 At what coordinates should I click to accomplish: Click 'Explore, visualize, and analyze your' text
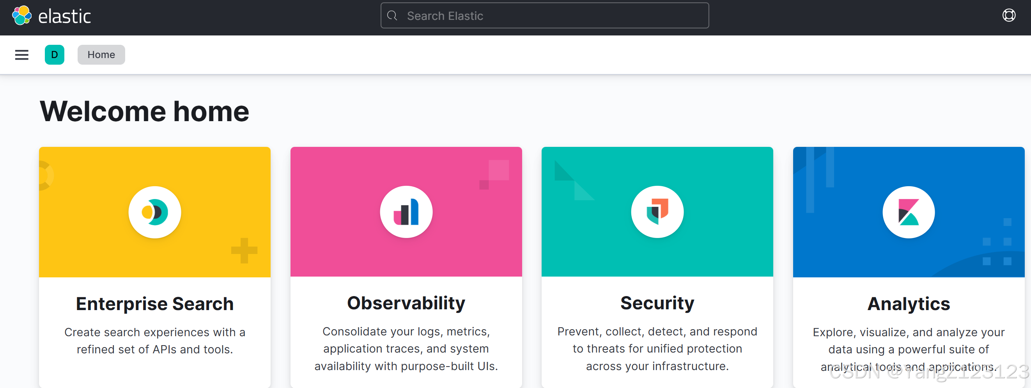click(909, 332)
